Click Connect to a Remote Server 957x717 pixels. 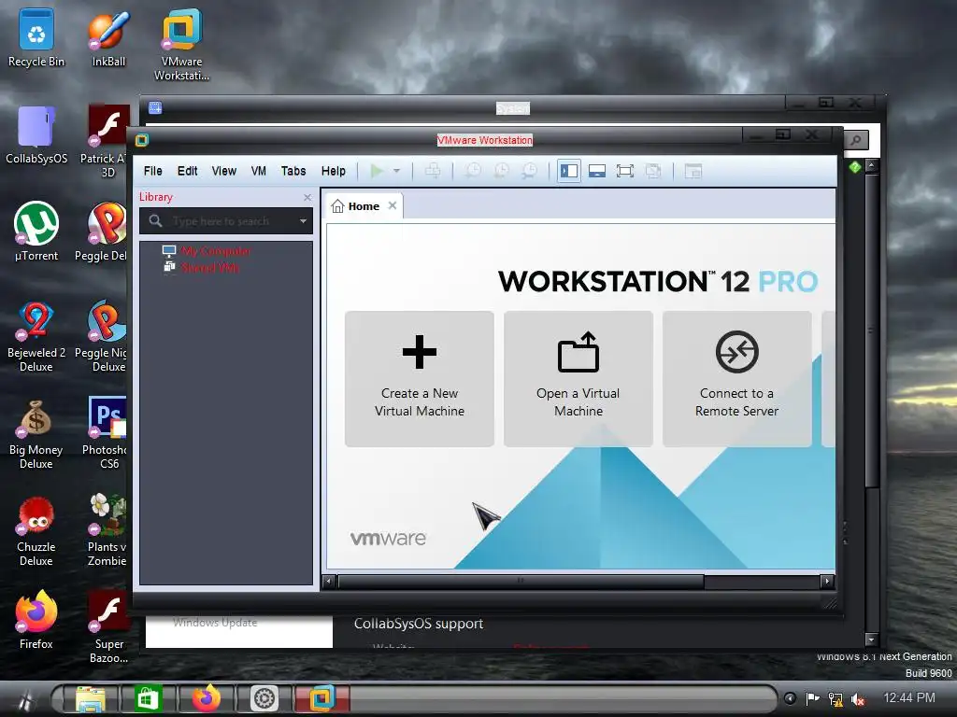[736, 379]
